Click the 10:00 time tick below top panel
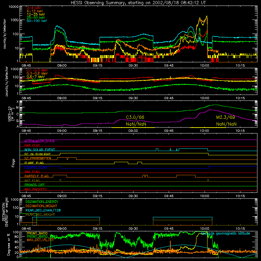 (x=205, y=66)
